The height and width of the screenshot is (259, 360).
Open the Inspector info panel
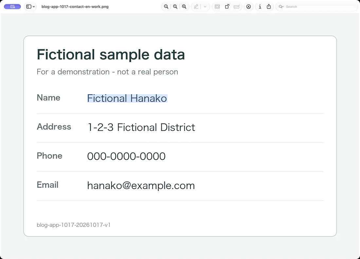click(260, 7)
